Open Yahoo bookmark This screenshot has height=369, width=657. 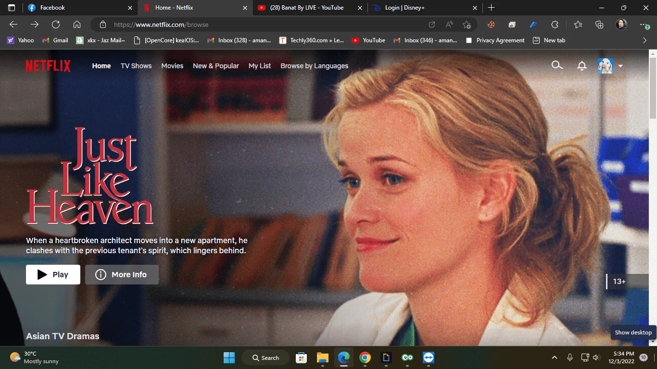(20, 40)
